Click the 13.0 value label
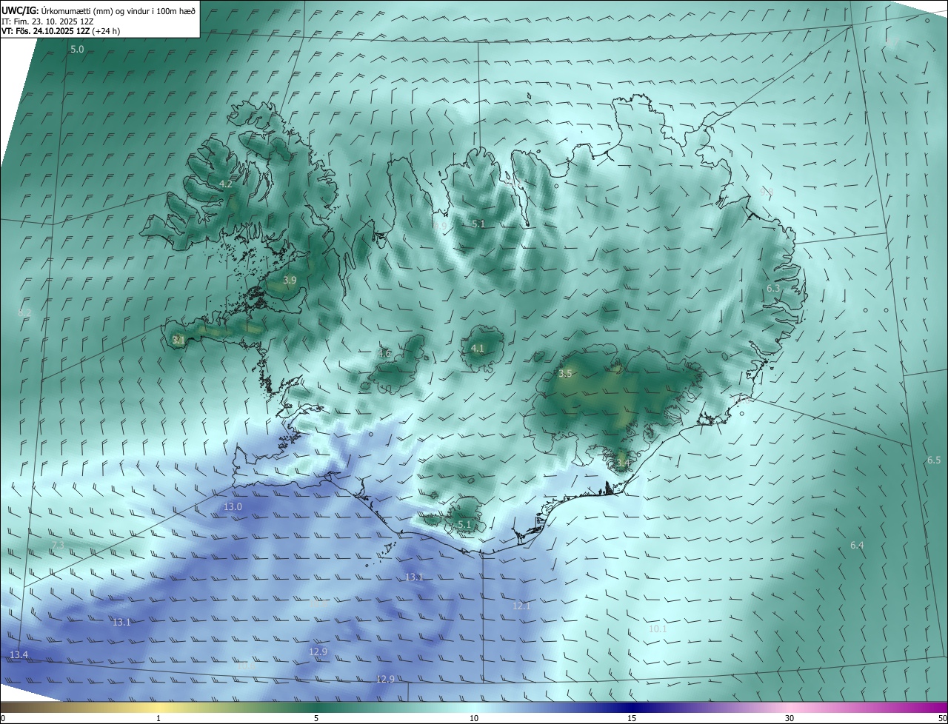The width and height of the screenshot is (948, 724). pos(233,507)
